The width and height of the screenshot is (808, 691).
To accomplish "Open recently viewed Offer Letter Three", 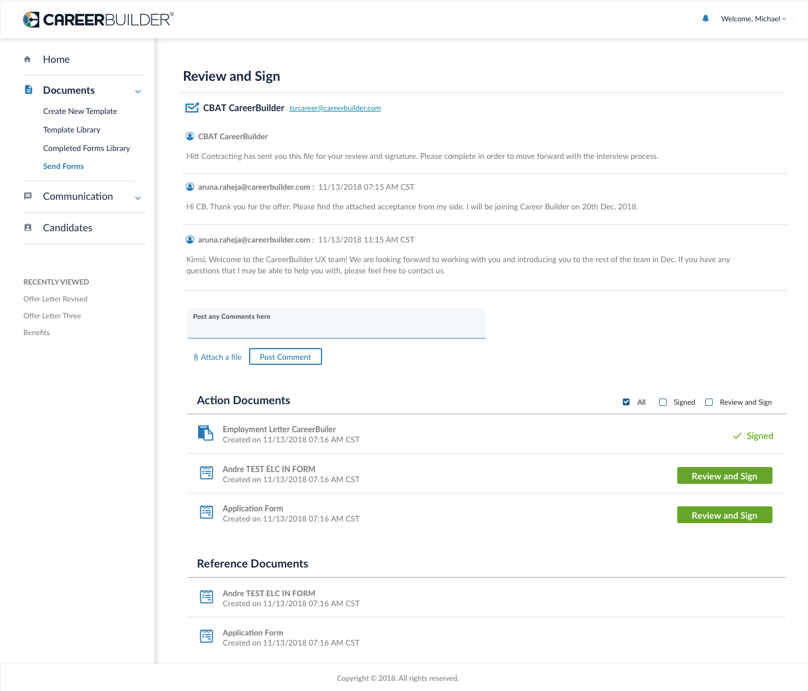I will (x=52, y=315).
